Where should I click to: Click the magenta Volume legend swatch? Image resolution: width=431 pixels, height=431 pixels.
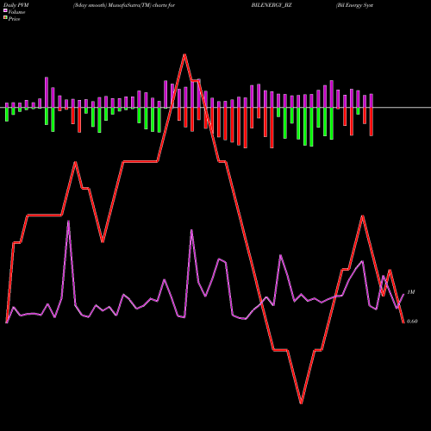coord(5,10)
